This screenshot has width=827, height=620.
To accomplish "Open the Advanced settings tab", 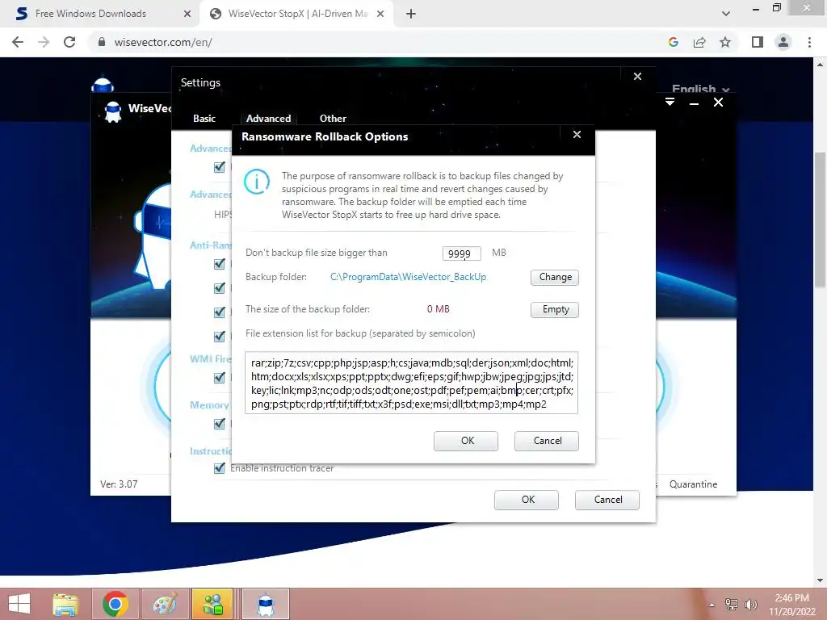I will [268, 119].
